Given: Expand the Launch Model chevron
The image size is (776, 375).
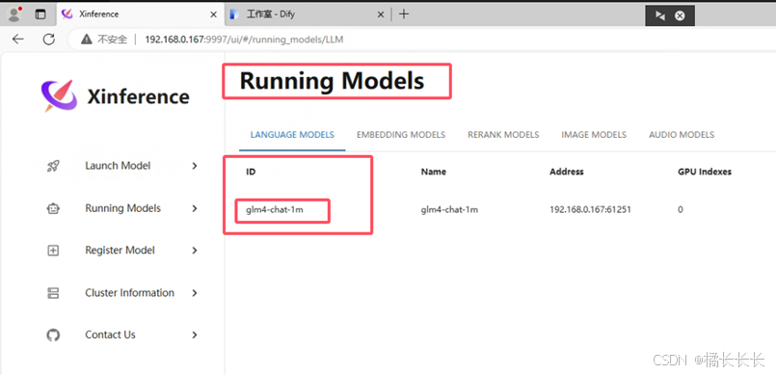Looking at the screenshot, I should click(x=195, y=166).
